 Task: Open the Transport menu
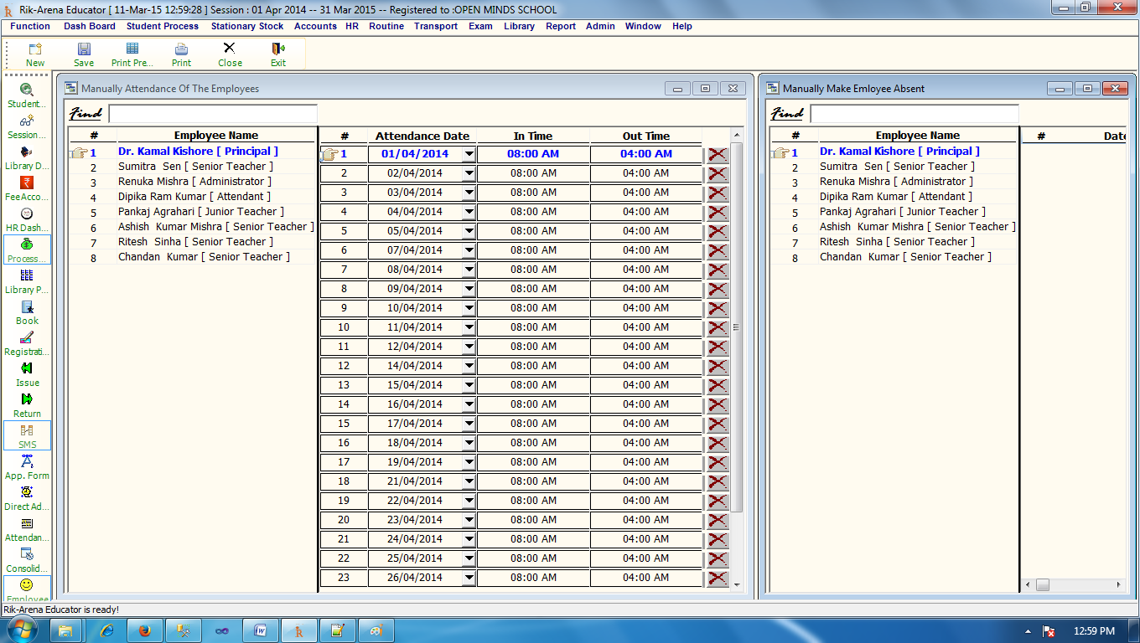(436, 26)
